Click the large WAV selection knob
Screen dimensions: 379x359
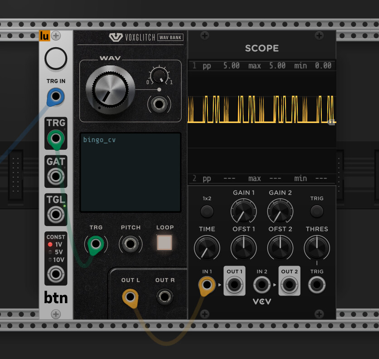click(110, 90)
